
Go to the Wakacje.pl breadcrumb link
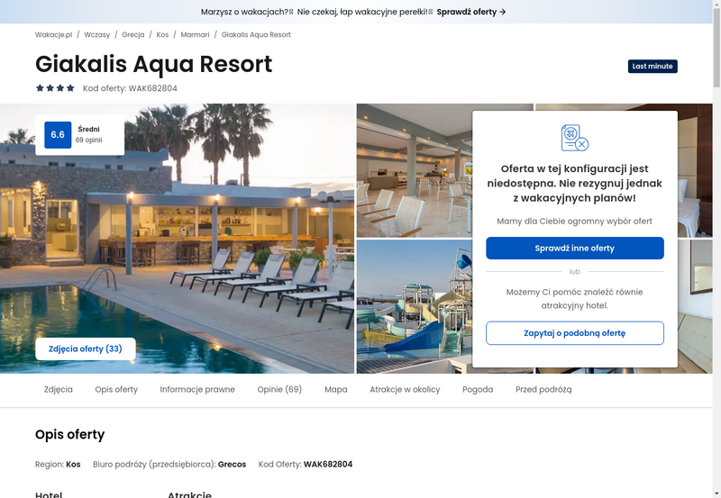click(x=54, y=35)
